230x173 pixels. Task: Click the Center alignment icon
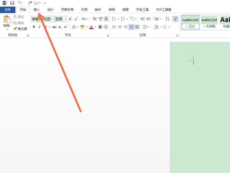point(120,27)
